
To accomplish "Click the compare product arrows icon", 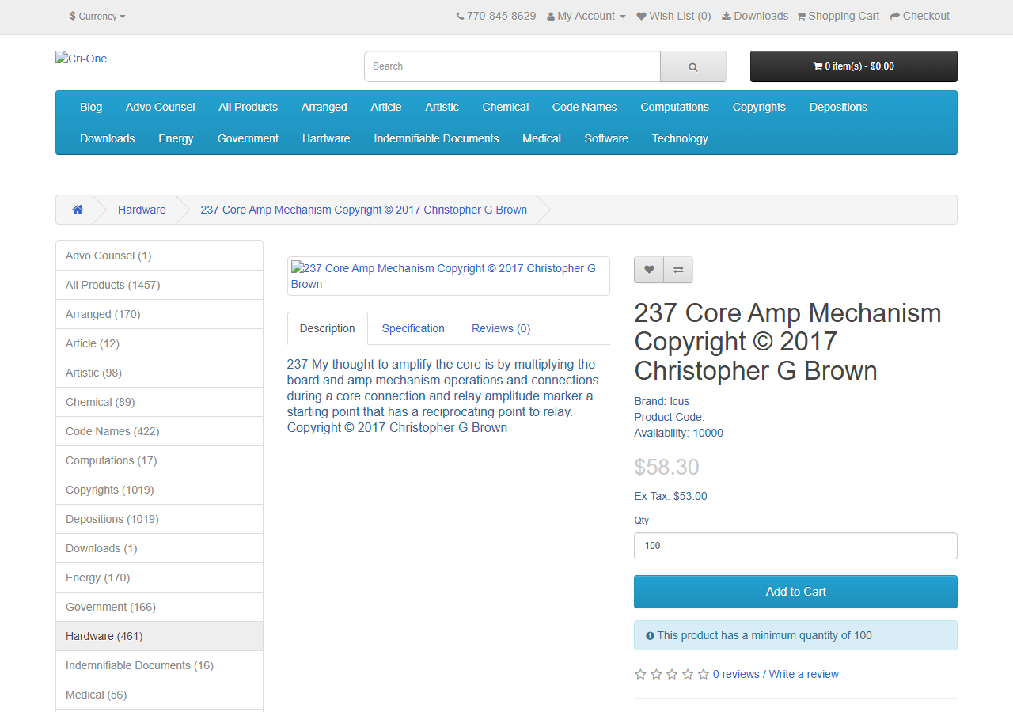I will (678, 270).
